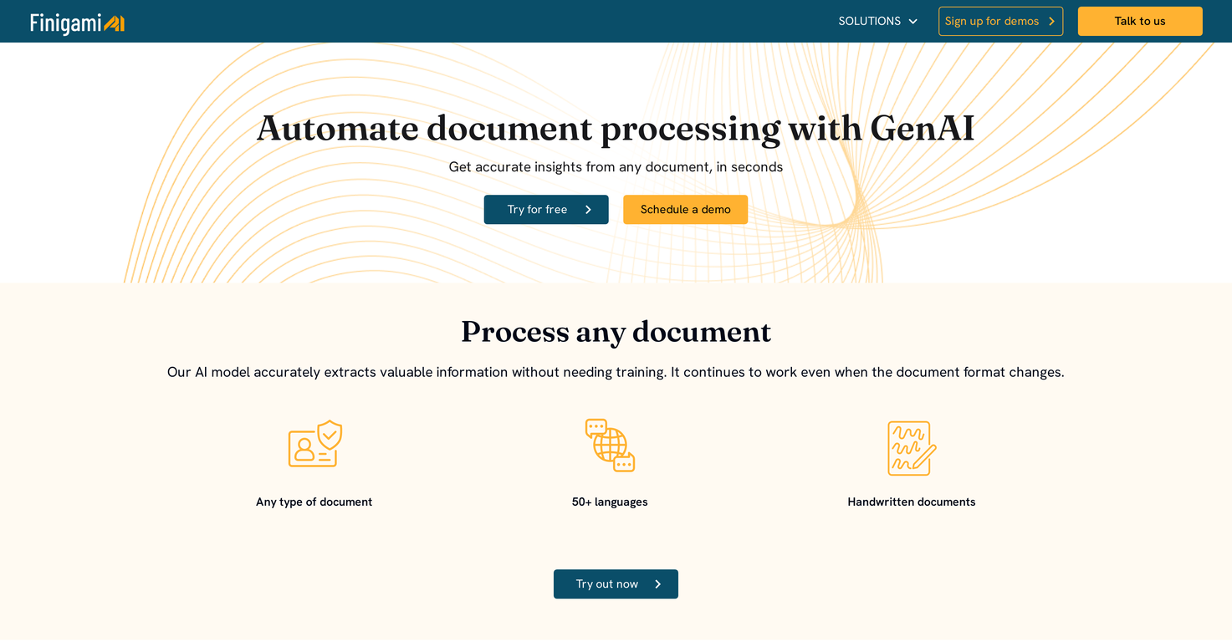Click the Finigami AI logo
This screenshot has width=1232, height=642.
77,23
